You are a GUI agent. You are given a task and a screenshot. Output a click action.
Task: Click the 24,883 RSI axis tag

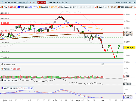click(x=127, y=84)
